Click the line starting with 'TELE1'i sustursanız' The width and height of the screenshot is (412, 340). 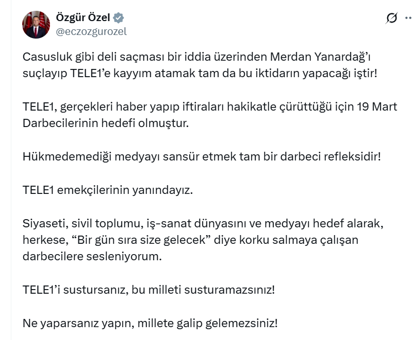(149, 290)
